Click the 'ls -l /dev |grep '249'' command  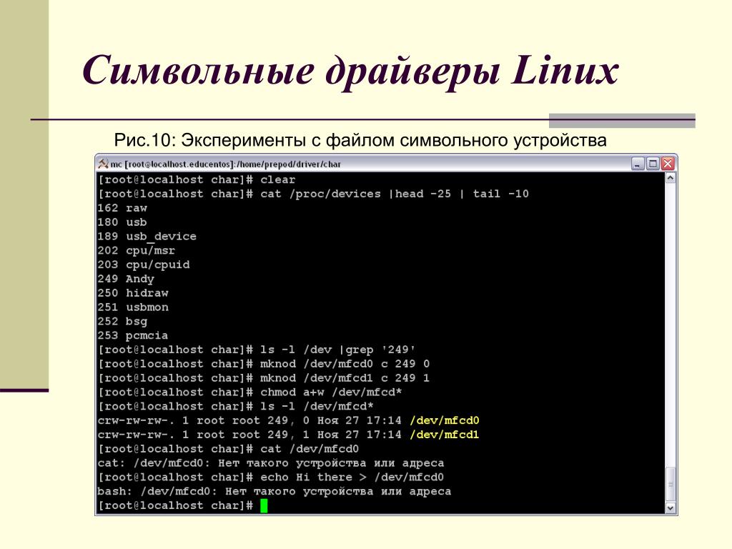[337, 350]
